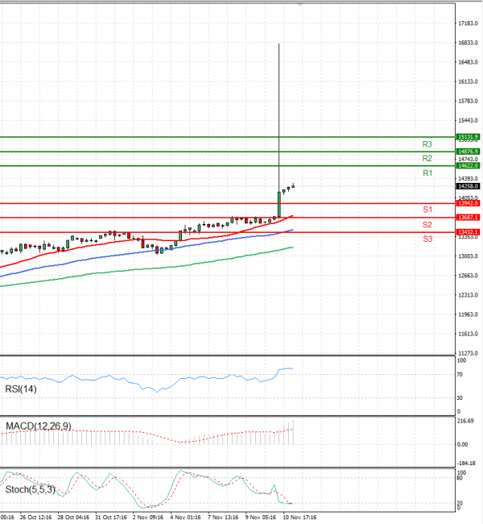The image size is (483, 524).
Task: Click the 10 Nov 17:16 time axis label
Action: pos(301,517)
